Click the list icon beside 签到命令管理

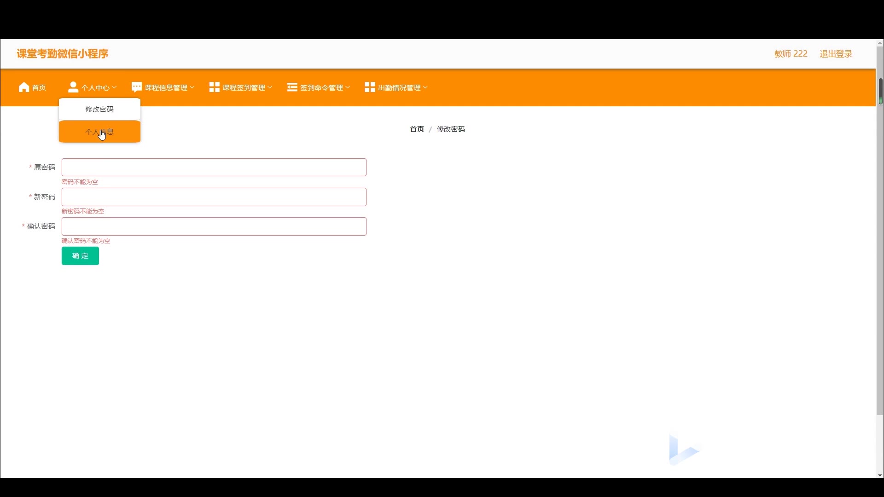pos(292,87)
